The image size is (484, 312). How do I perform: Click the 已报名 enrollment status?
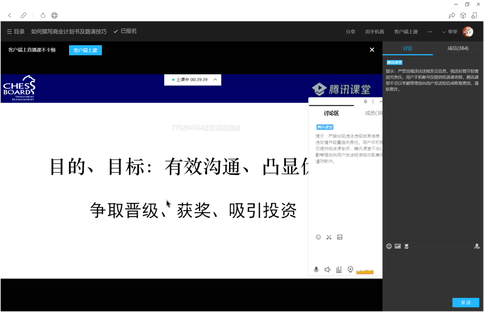pos(125,31)
